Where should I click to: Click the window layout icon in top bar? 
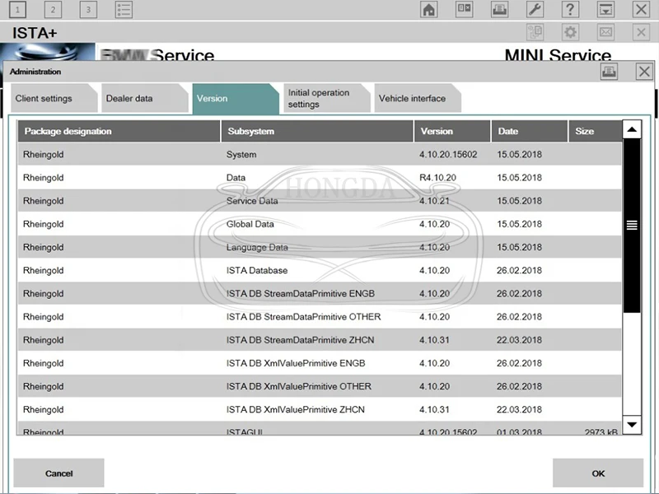pos(465,9)
